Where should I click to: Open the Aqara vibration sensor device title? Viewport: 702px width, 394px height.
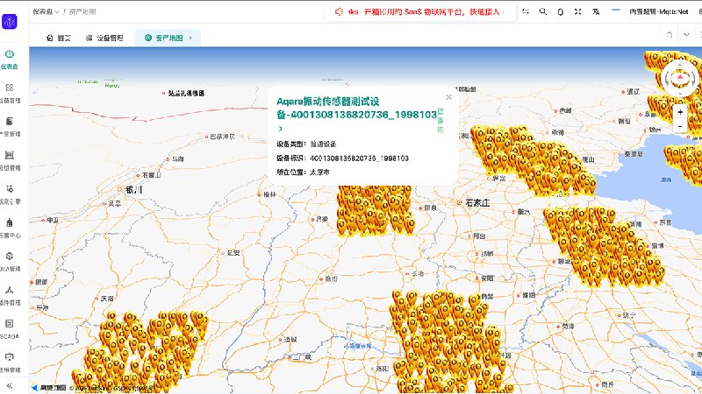coord(357,108)
